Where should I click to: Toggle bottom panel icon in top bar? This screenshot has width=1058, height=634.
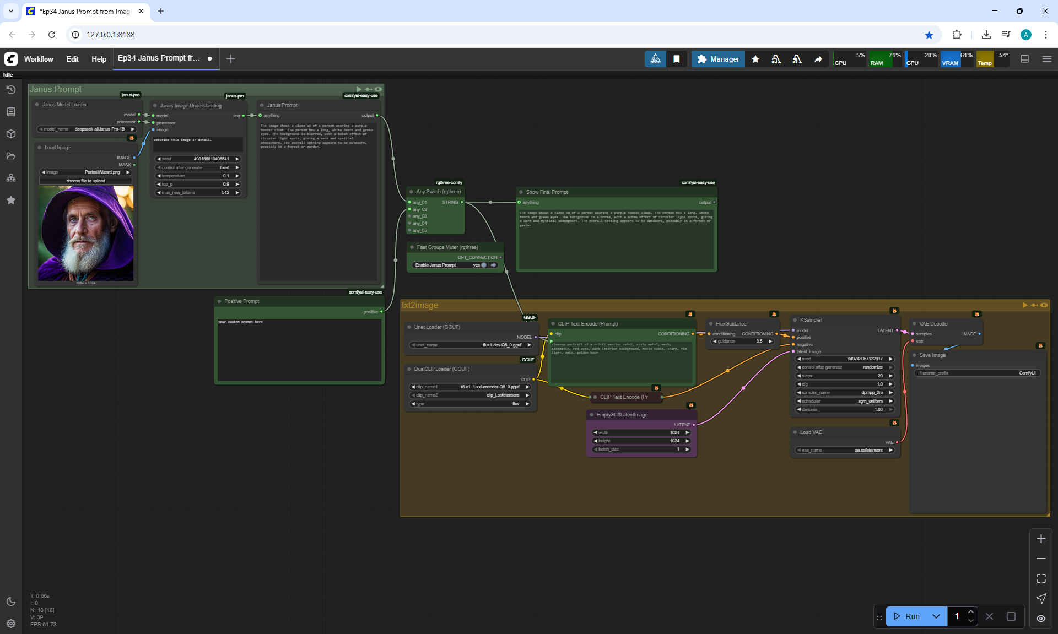point(1024,59)
